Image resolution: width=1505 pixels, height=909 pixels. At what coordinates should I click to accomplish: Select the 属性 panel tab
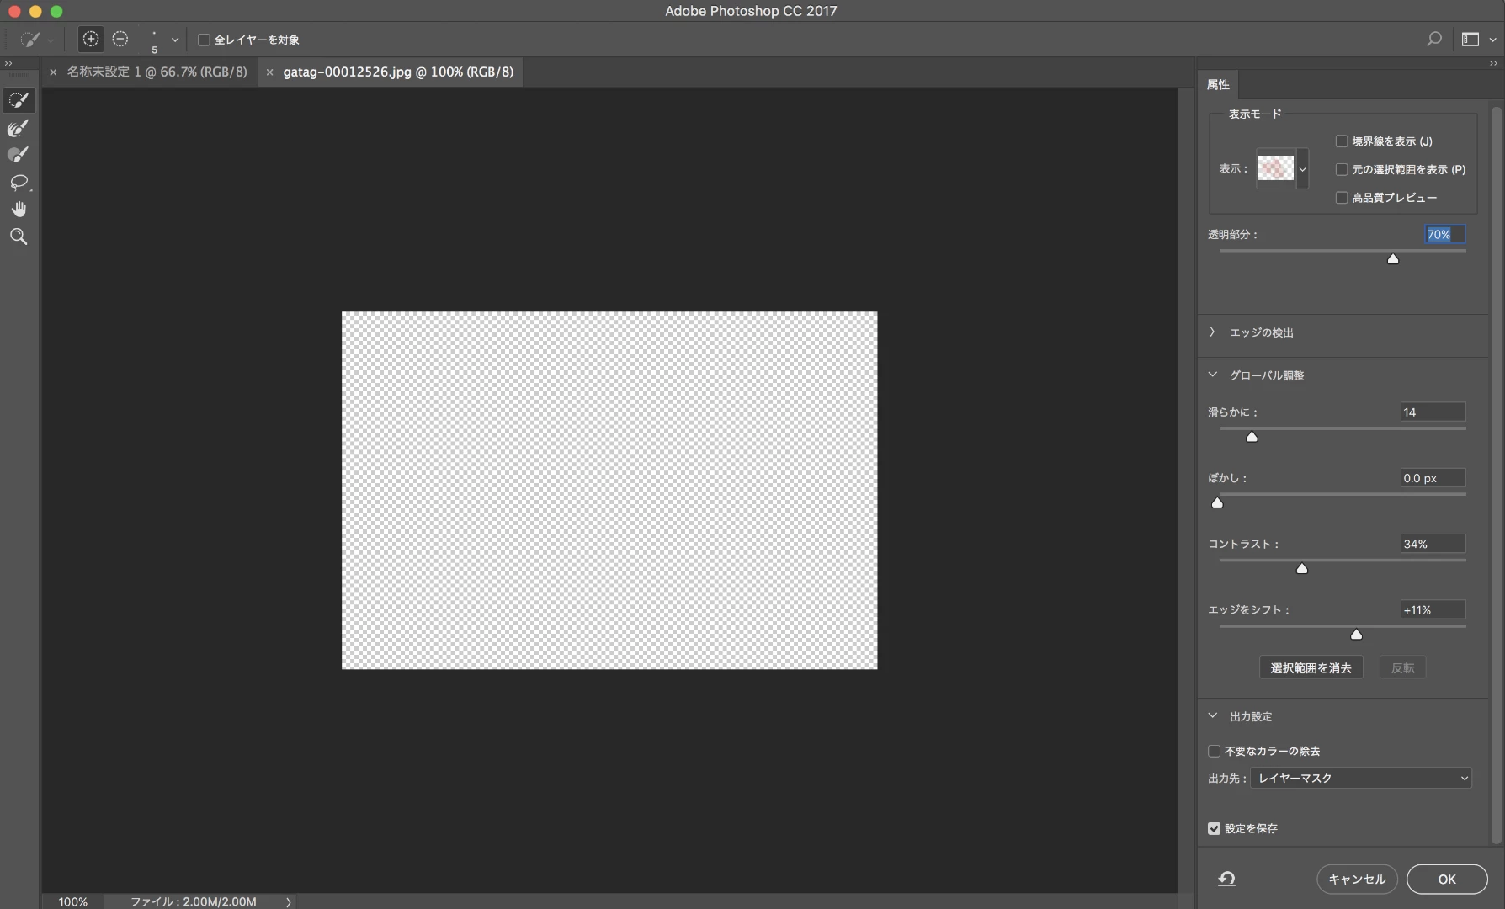(x=1218, y=84)
